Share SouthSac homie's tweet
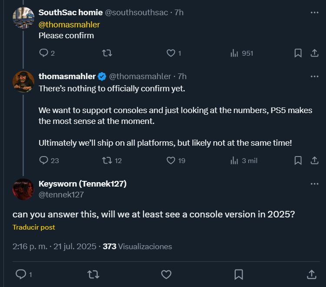326x287 pixels. click(x=314, y=53)
